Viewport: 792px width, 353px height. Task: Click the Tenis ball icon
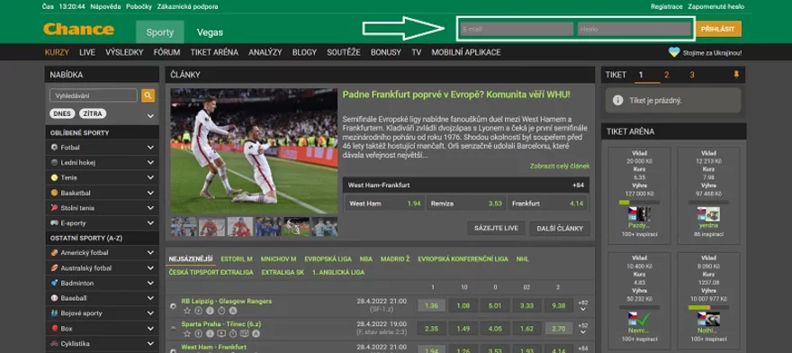tap(55, 177)
